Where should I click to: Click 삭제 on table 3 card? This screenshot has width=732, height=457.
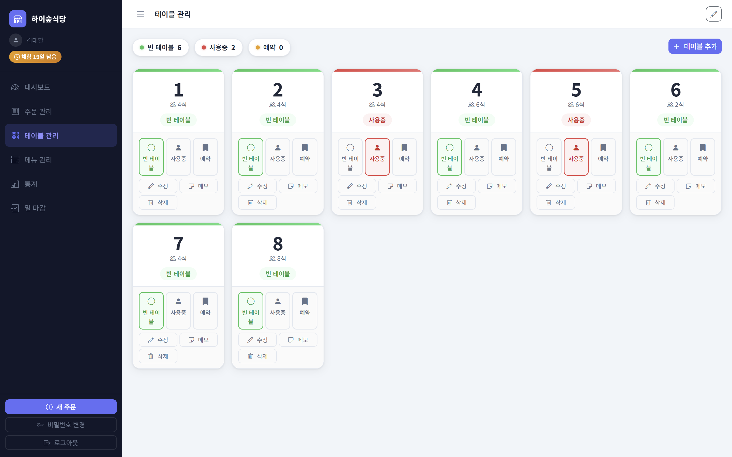357,203
